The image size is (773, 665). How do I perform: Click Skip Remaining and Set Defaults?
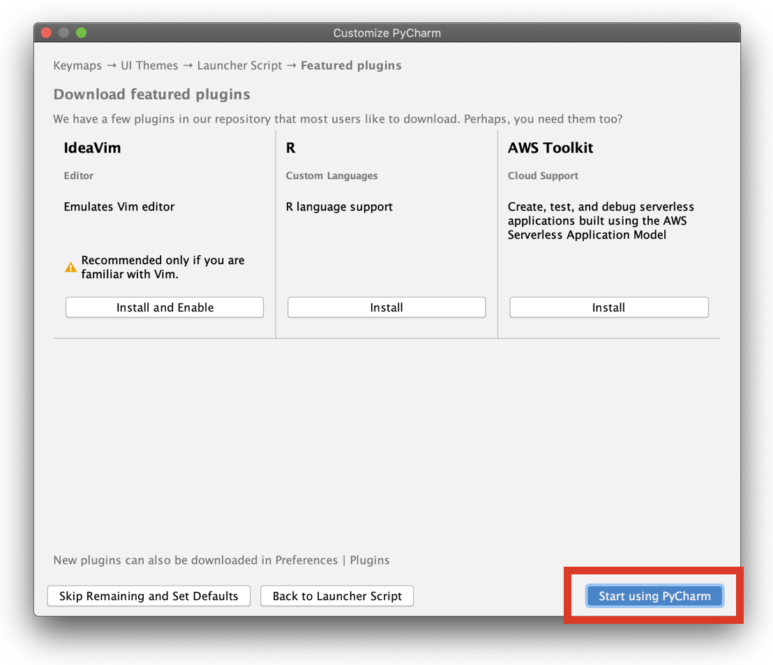(149, 596)
